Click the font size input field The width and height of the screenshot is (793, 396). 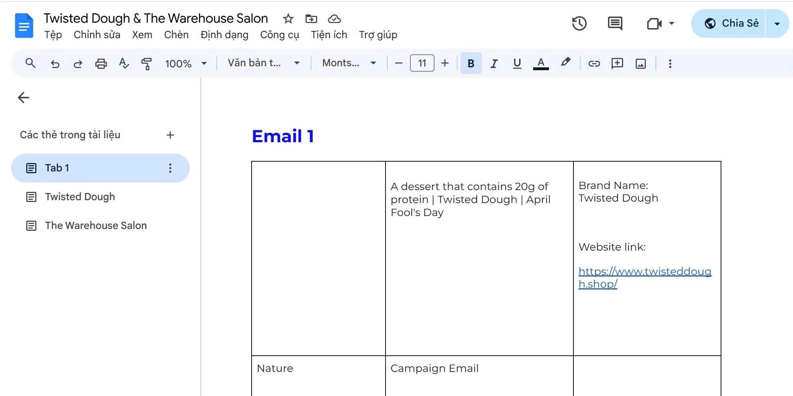(x=422, y=64)
